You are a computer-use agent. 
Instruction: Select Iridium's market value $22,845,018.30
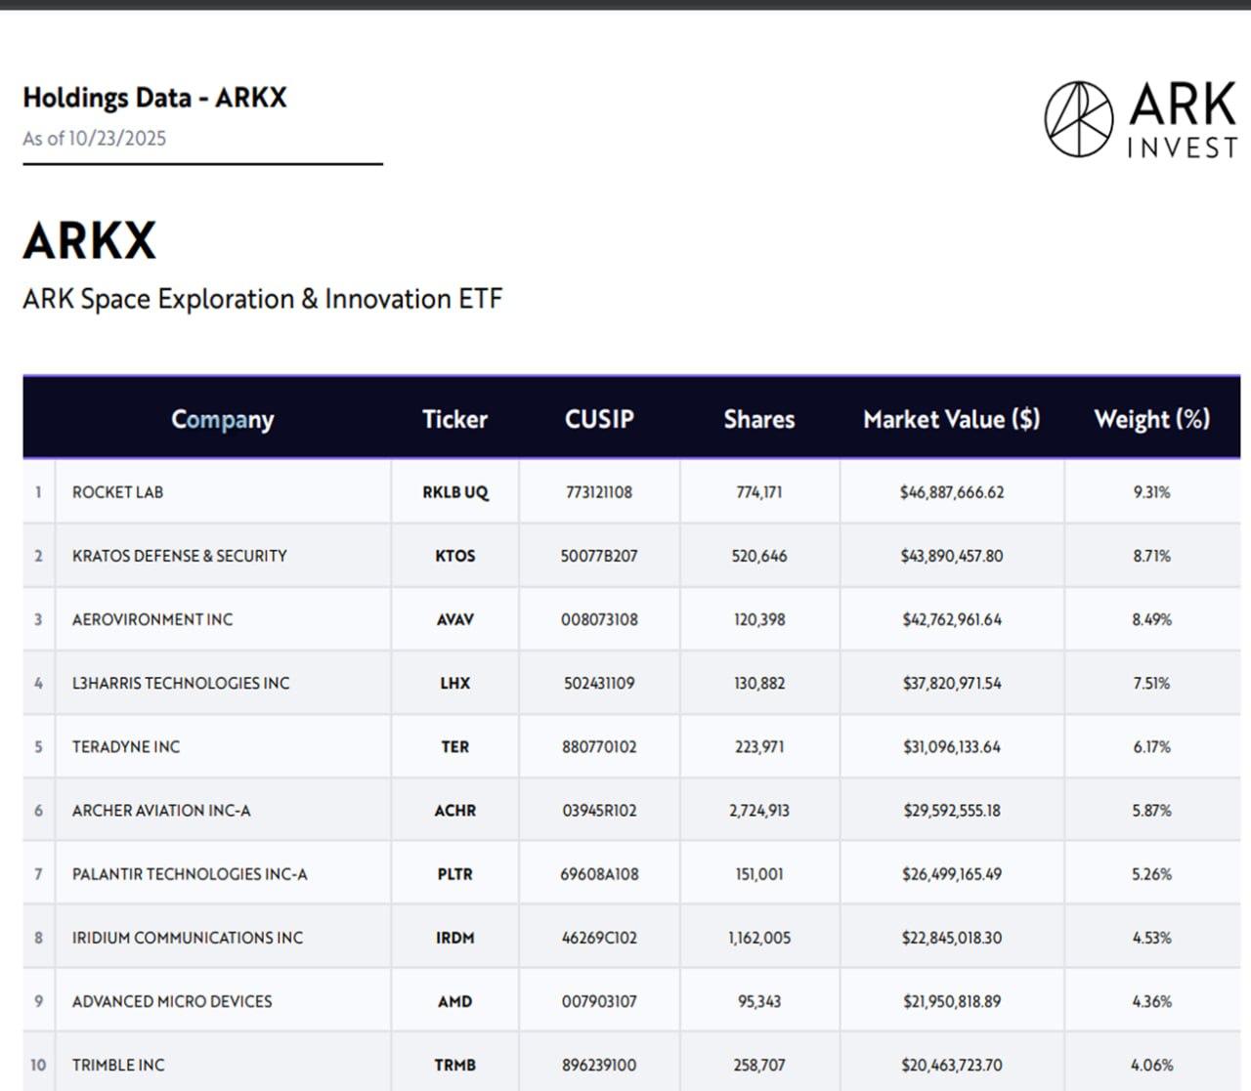[951, 938]
